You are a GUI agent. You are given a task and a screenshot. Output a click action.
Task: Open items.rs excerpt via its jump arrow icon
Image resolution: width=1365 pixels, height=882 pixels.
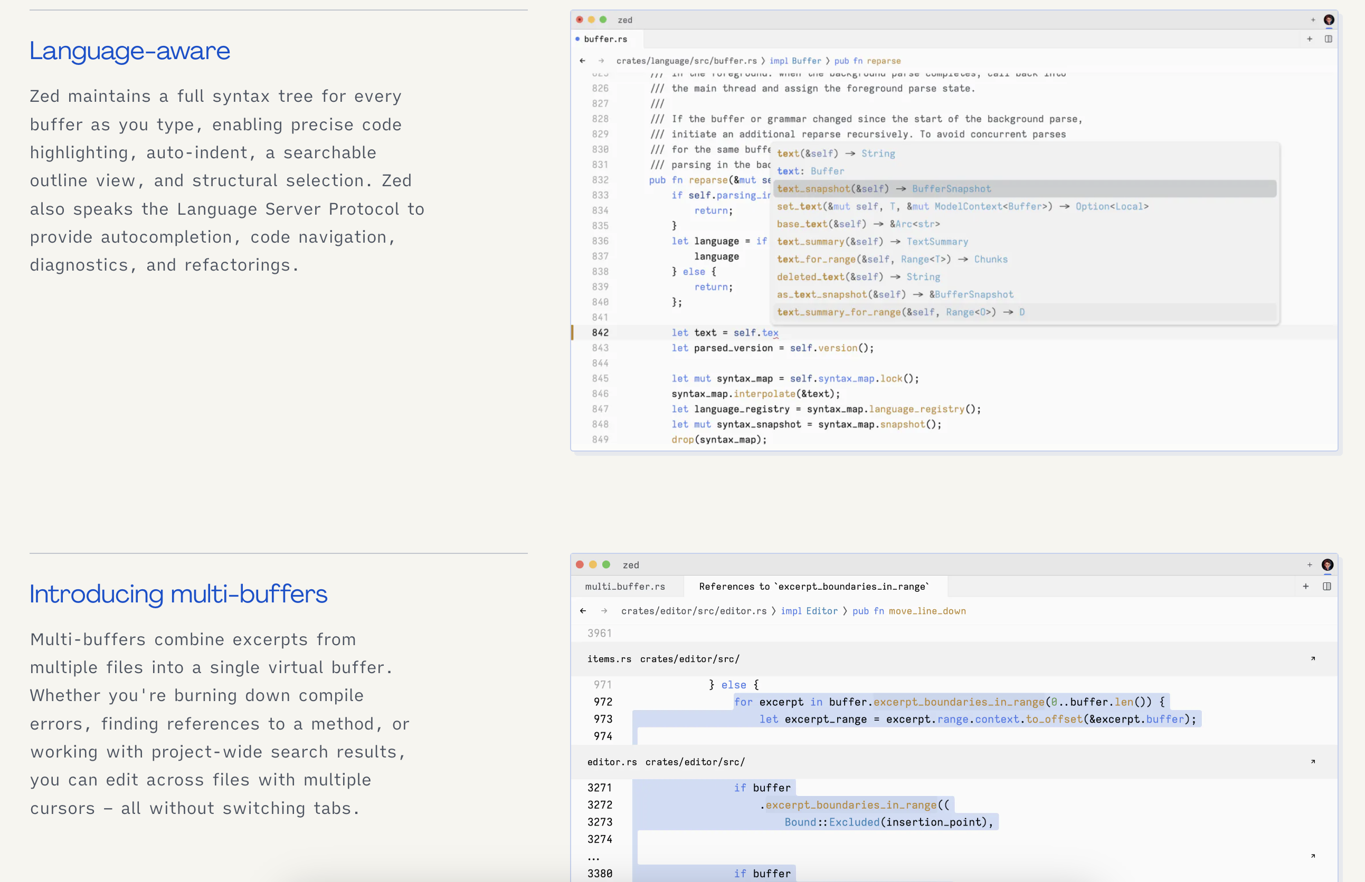(1313, 659)
